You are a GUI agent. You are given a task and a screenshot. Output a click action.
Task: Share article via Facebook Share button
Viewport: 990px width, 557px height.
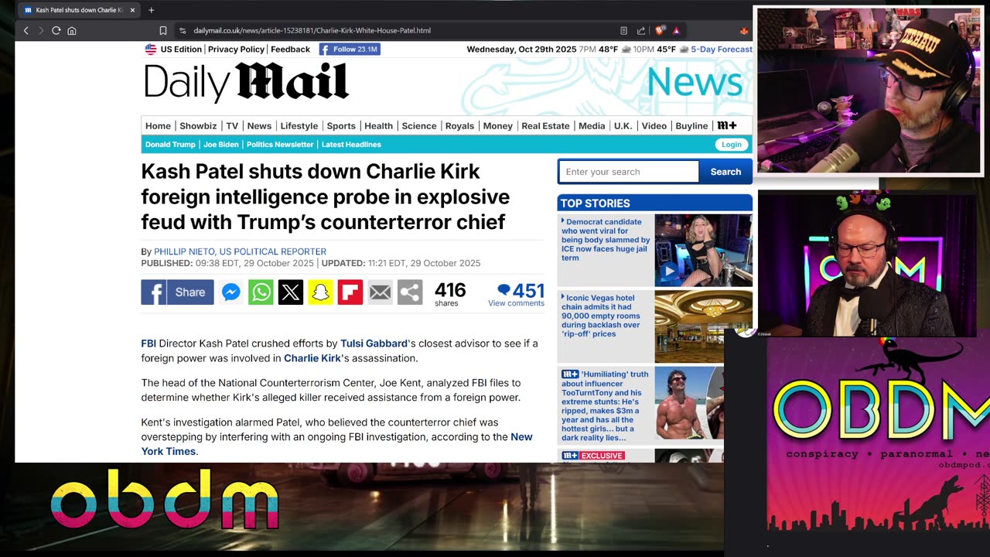pos(177,292)
